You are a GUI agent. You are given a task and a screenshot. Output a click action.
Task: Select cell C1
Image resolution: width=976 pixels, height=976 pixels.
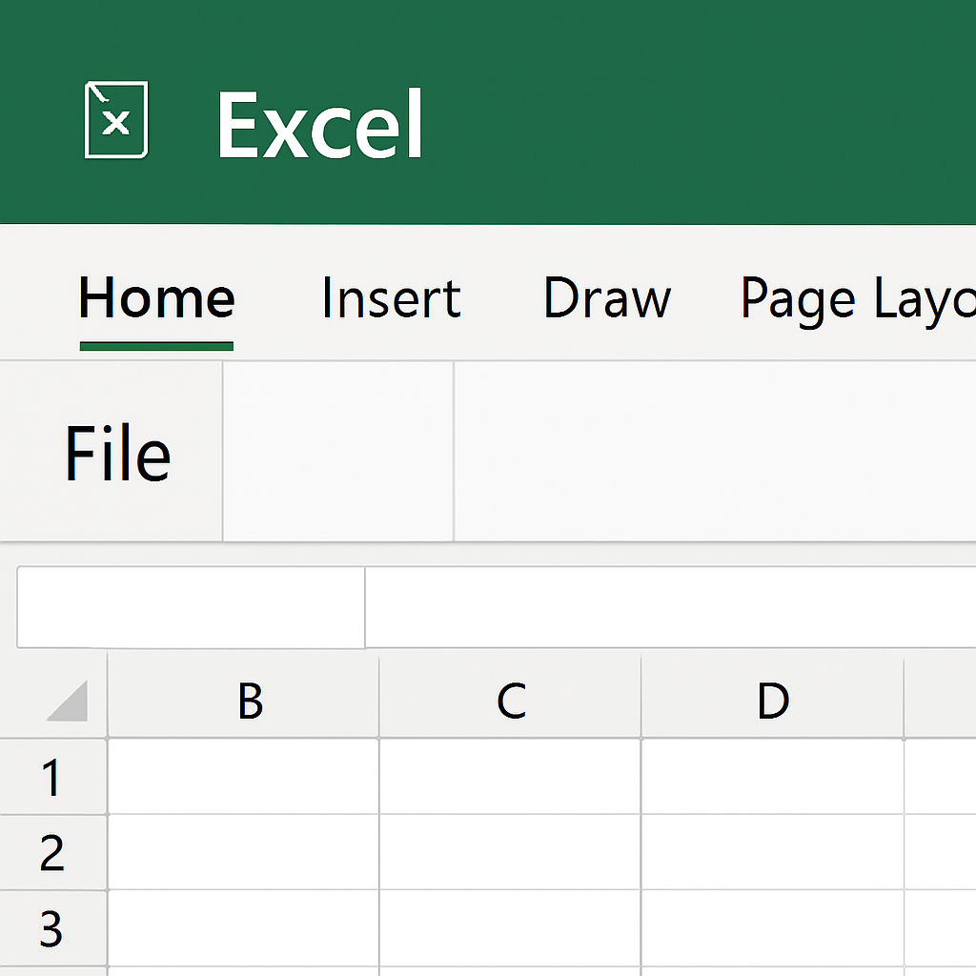[x=510, y=777]
